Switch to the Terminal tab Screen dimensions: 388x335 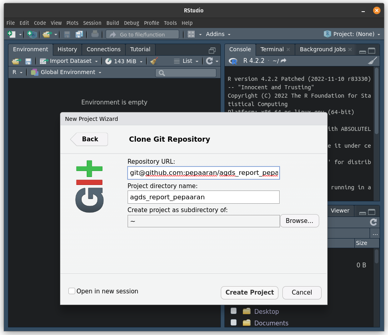[272, 50]
